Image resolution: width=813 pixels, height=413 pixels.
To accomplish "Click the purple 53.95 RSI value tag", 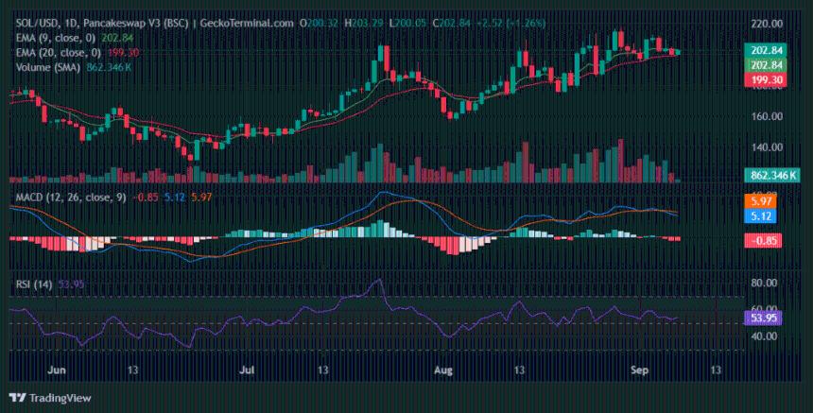I will tap(765, 318).
